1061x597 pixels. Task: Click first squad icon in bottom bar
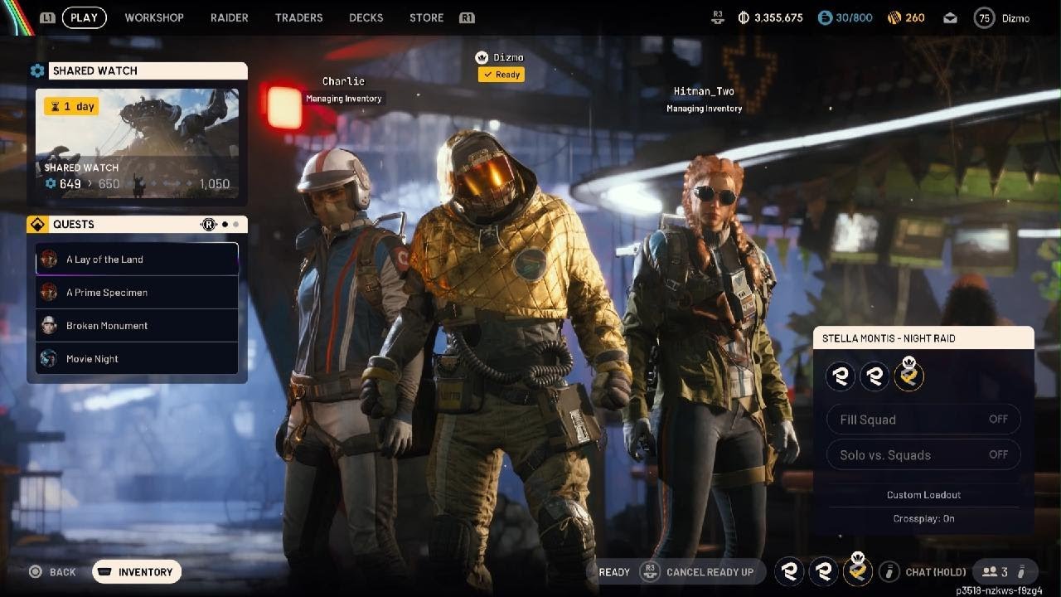pos(790,572)
